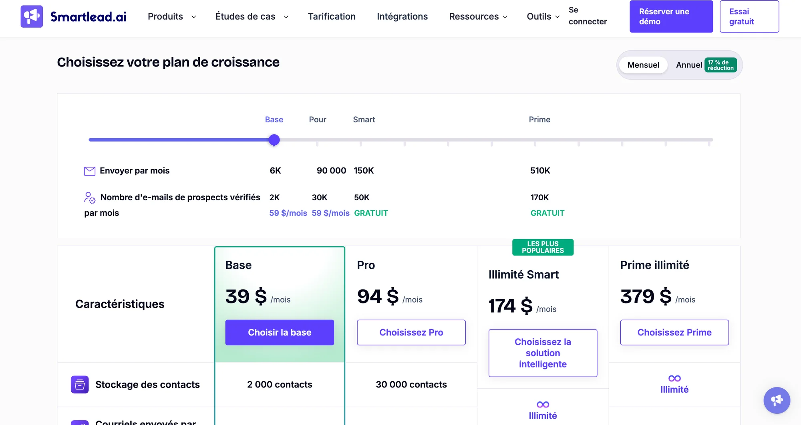Open the floating megaphone chat widget

[777, 400]
